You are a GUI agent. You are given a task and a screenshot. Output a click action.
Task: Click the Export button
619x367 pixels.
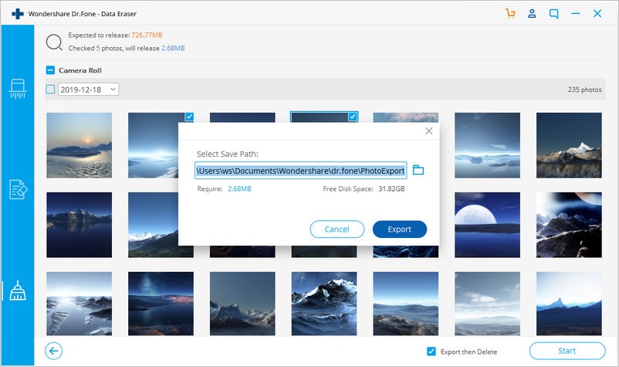coord(400,229)
